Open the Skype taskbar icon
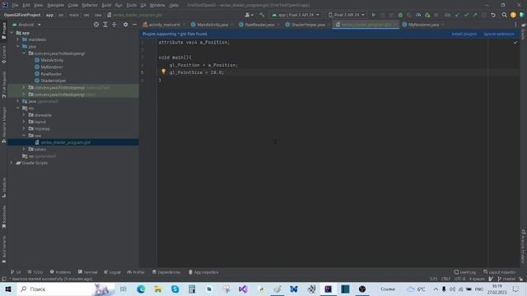This screenshot has width=527, height=296. (175, 289)
